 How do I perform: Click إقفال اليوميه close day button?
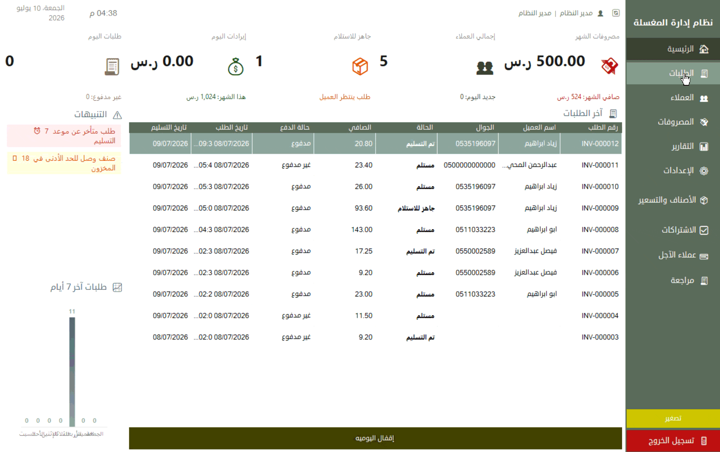click(375, 438)
